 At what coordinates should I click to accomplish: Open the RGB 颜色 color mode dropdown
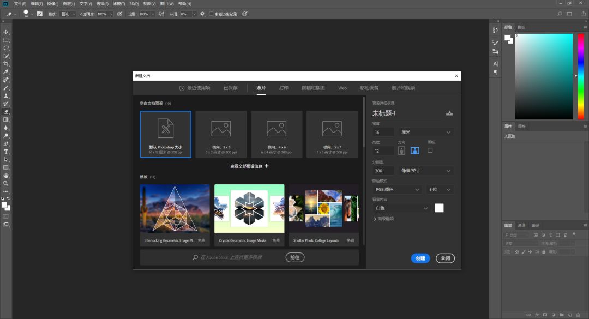397,189
